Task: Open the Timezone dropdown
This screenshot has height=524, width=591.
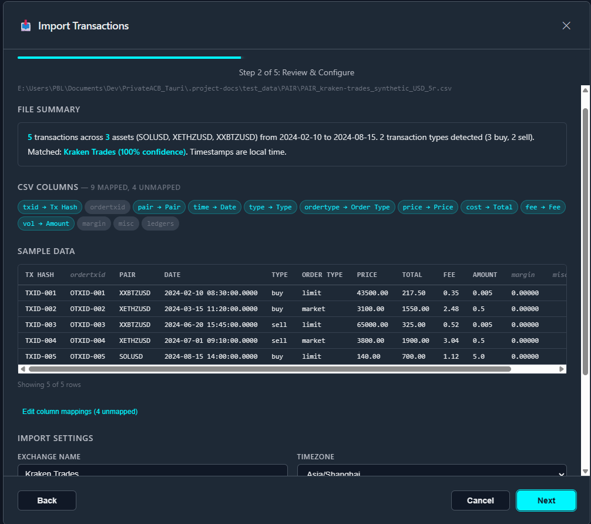Action: [432, 471]
